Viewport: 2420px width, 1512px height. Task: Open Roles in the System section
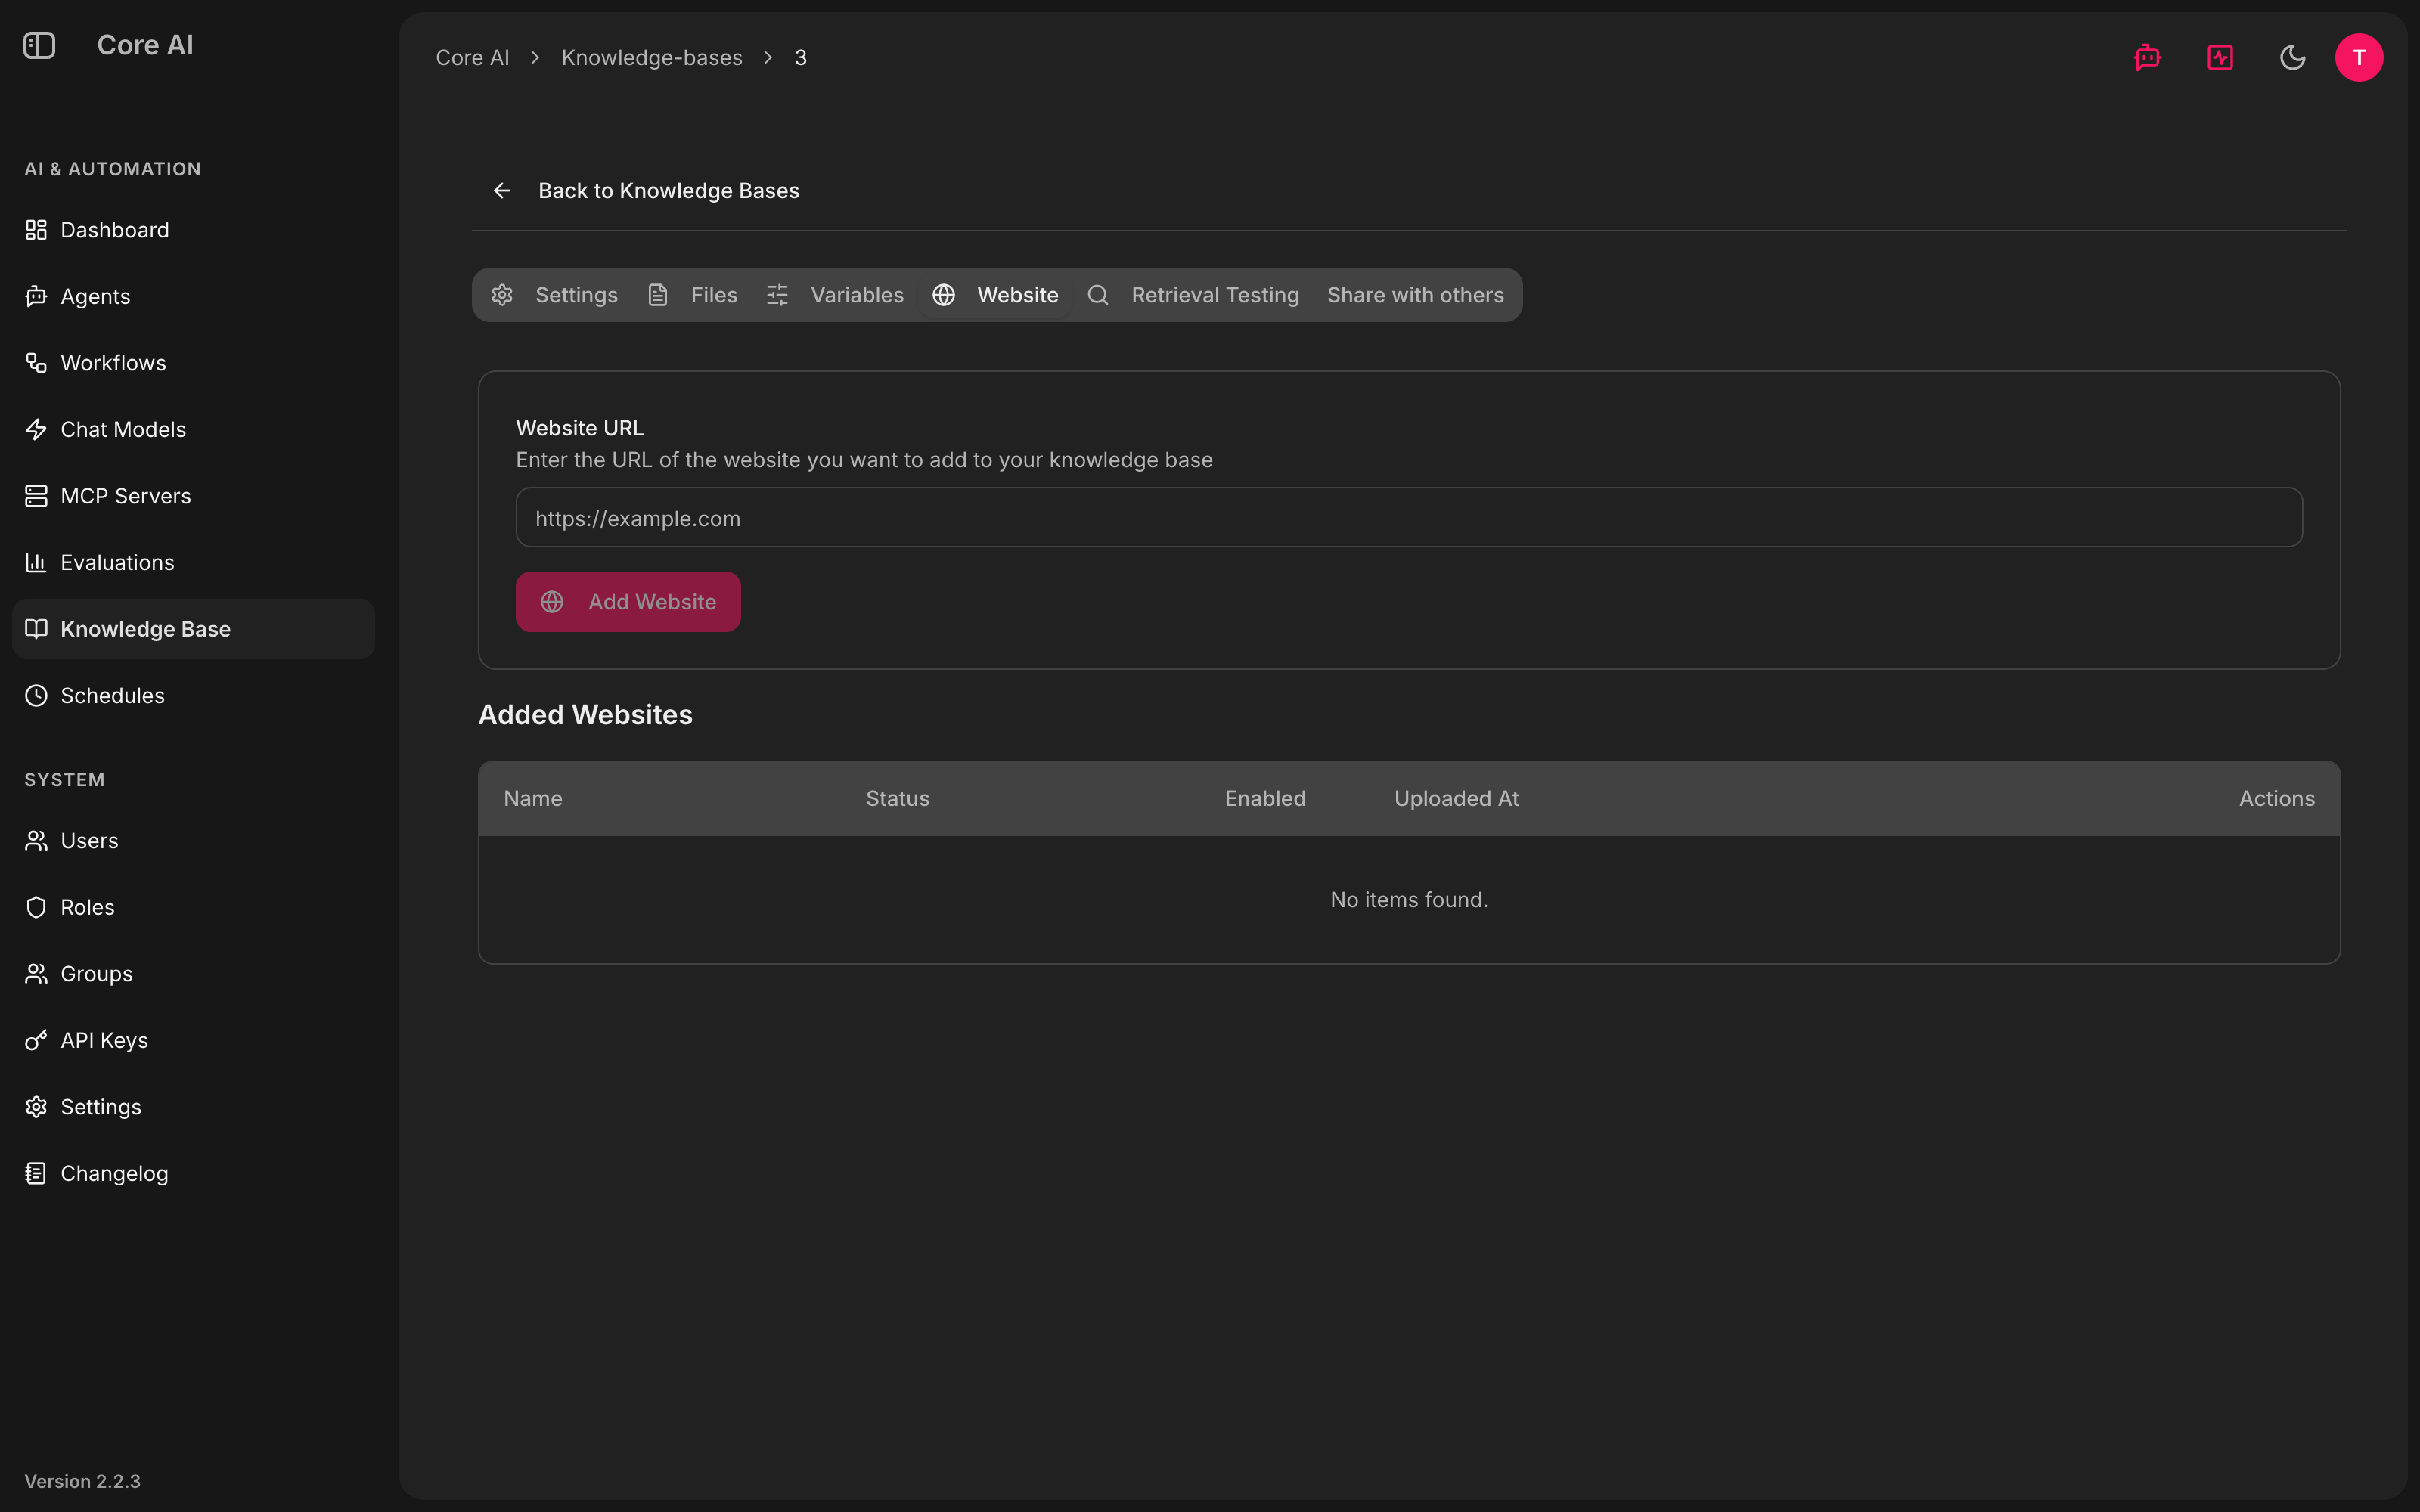pos(193,907)
